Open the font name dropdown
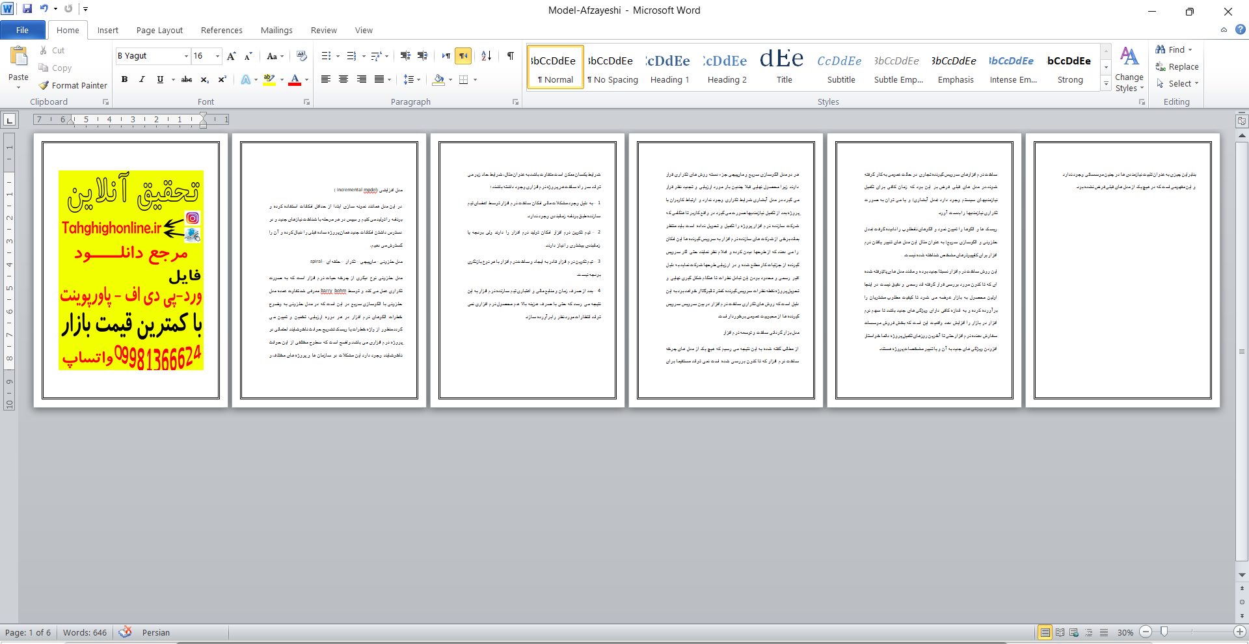The height and width of the screenshot is (644, 1249). coord(186,56)
